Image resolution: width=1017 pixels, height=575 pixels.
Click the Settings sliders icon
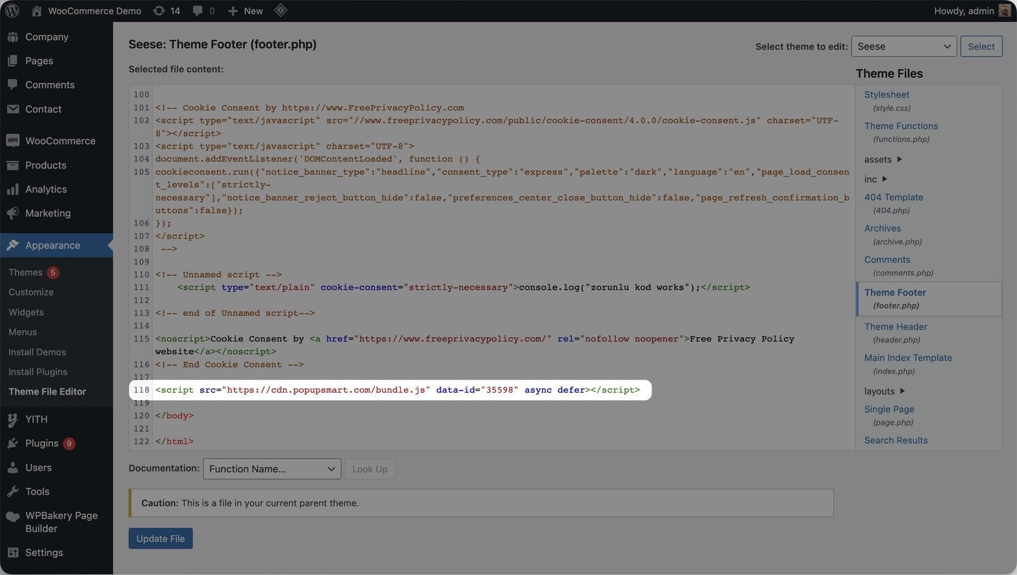(x=13, y=553)
